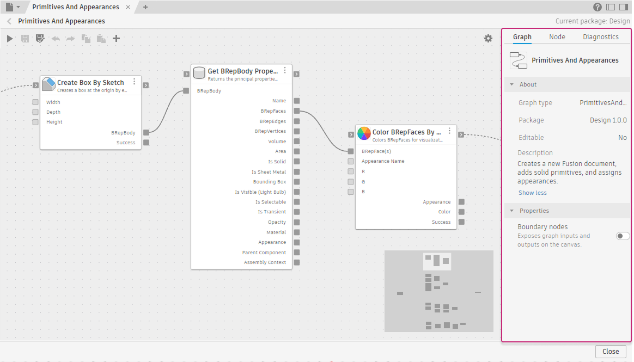Switch to the Diagnostics tab
Screen dimensions: 634x362
pos(601,37)
